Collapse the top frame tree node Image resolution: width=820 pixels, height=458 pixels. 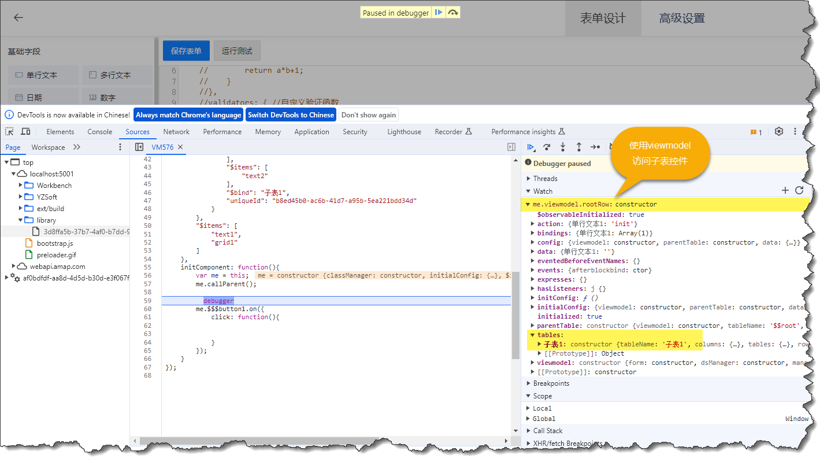pos(6,162)
